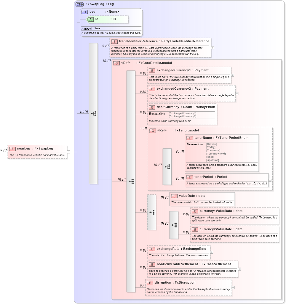Click the E icon of exchangedCurrency2
Viewport: 286px width, 304px height.
tap(152, 89)
